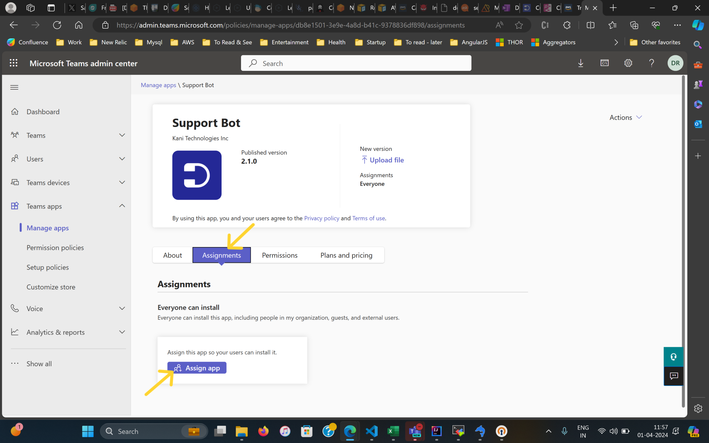Select the Dashboard sidebar icon
Image resolution: width=709 pixels, height=443 pixels.
point(15,111)
